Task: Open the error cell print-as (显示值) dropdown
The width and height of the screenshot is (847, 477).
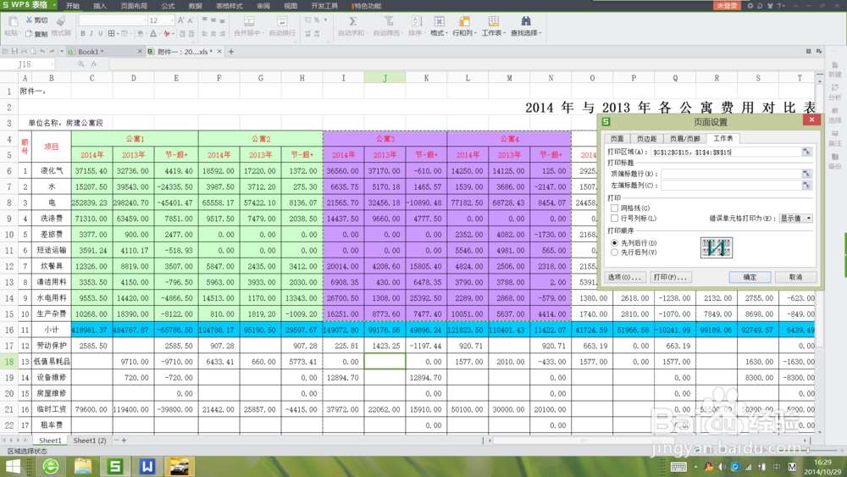Action: point(795,219)
